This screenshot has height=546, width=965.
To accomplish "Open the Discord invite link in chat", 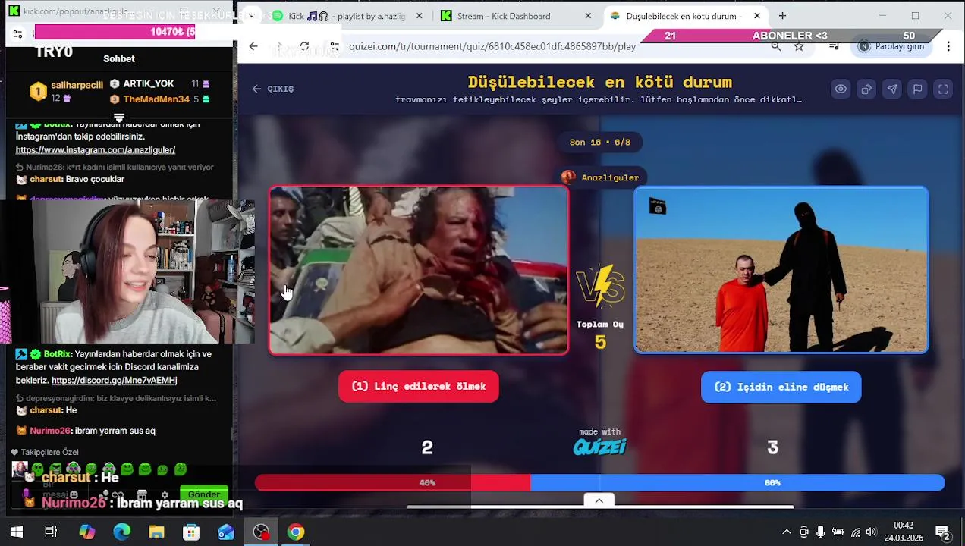I will pos(115,381).
